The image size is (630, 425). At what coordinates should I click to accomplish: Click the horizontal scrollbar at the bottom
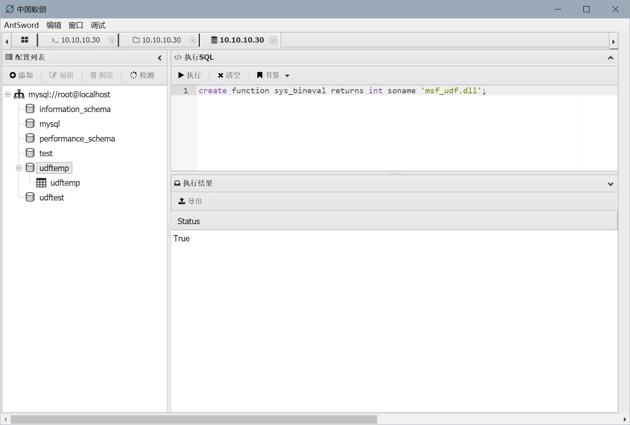(x=193, y=420)
